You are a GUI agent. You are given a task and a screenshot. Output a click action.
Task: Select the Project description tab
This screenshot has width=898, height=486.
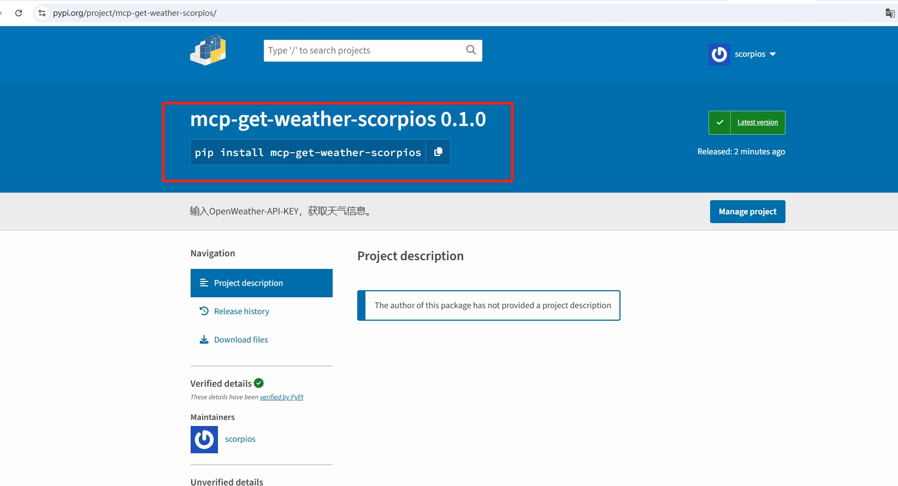[x=262, y=283]
